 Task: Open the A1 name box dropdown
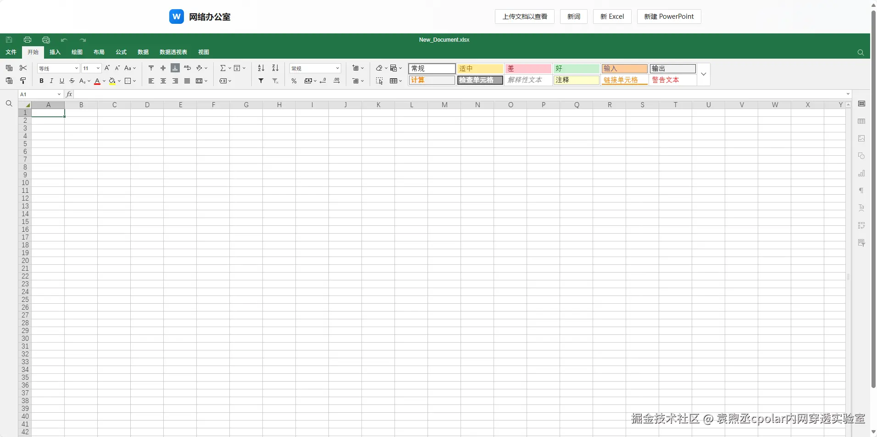pyautogui.click(x=59, y=94)
